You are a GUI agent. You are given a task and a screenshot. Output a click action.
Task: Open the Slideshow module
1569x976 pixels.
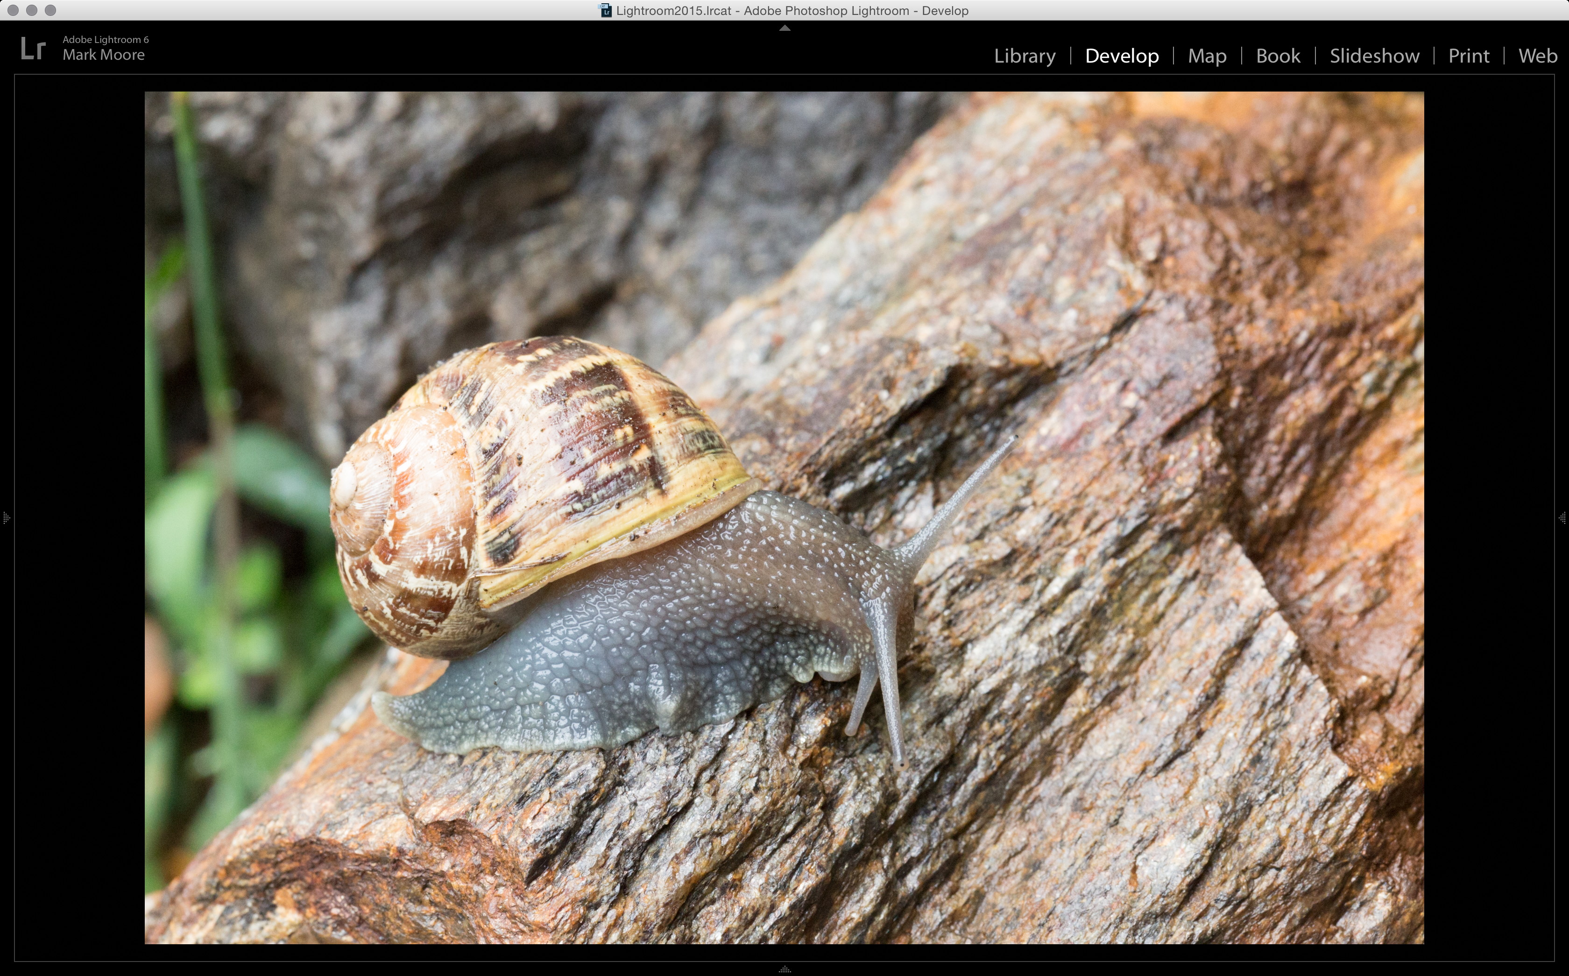point(1374,56)
